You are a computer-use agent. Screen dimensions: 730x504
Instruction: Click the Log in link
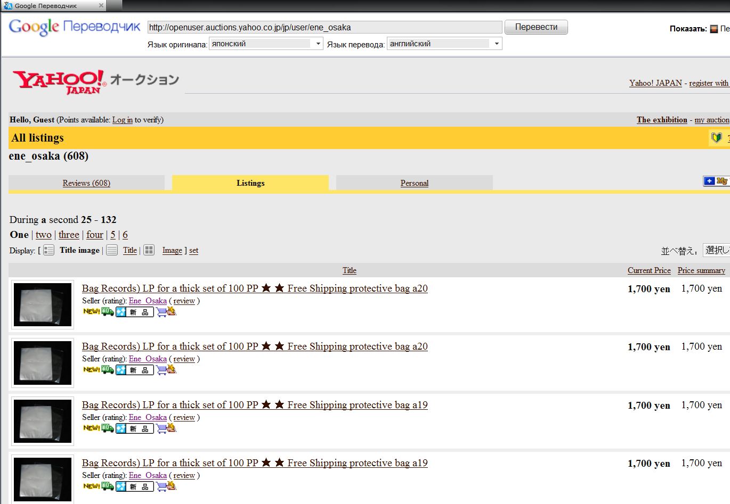point(122,120)
